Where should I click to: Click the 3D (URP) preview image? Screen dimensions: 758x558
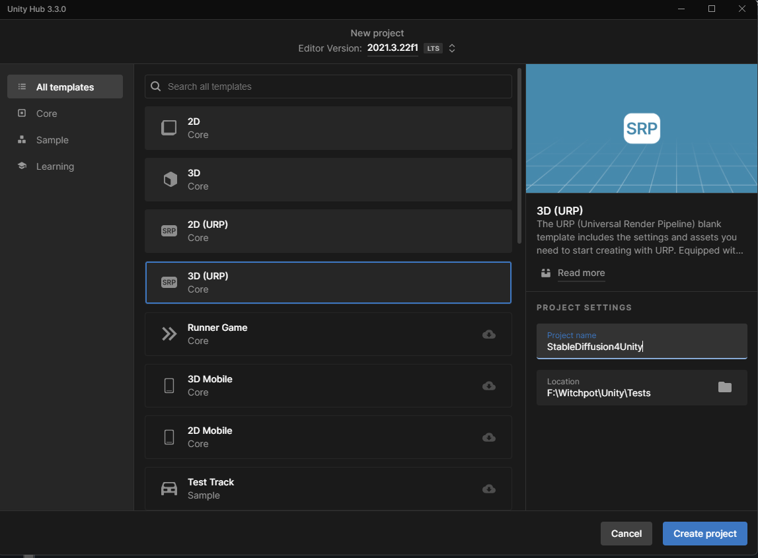click(x=642, y=129)
